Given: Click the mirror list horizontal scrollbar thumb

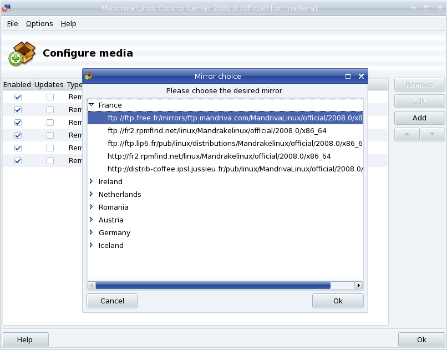Looking at the screenshot, I should 213,285.
